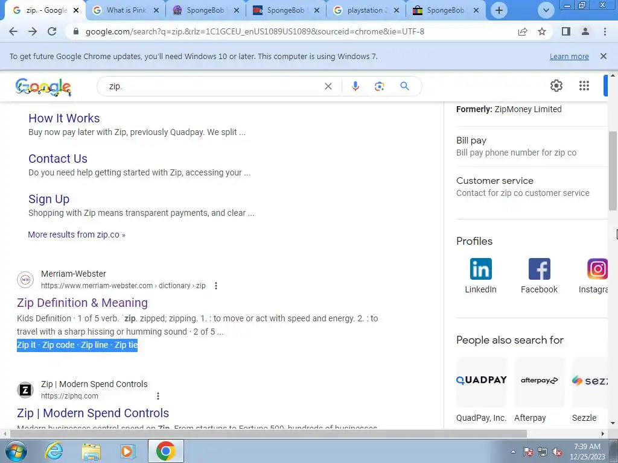Click the address bar URL
Screen dimensions: 618x463
click(x=255, y=31)
